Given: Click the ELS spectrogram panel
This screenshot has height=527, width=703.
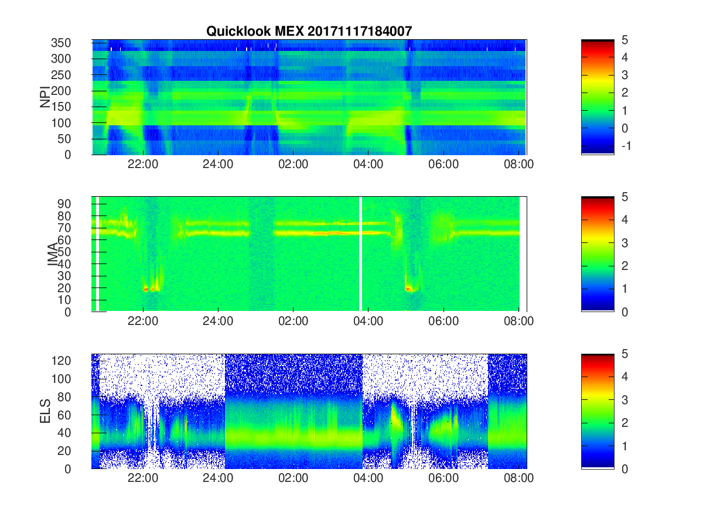Looking at the screenshot, I should (x=309, y=411).
